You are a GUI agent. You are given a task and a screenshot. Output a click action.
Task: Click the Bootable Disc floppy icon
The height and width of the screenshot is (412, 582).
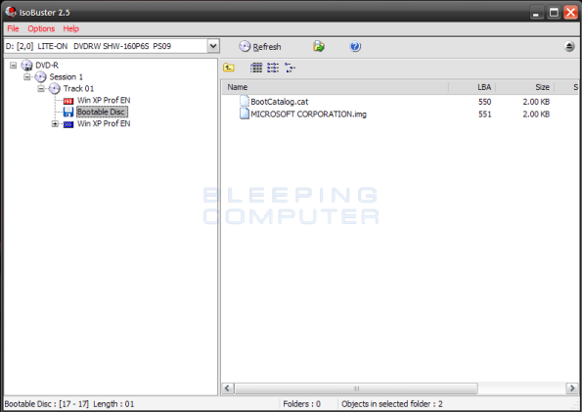pos(68,112)
